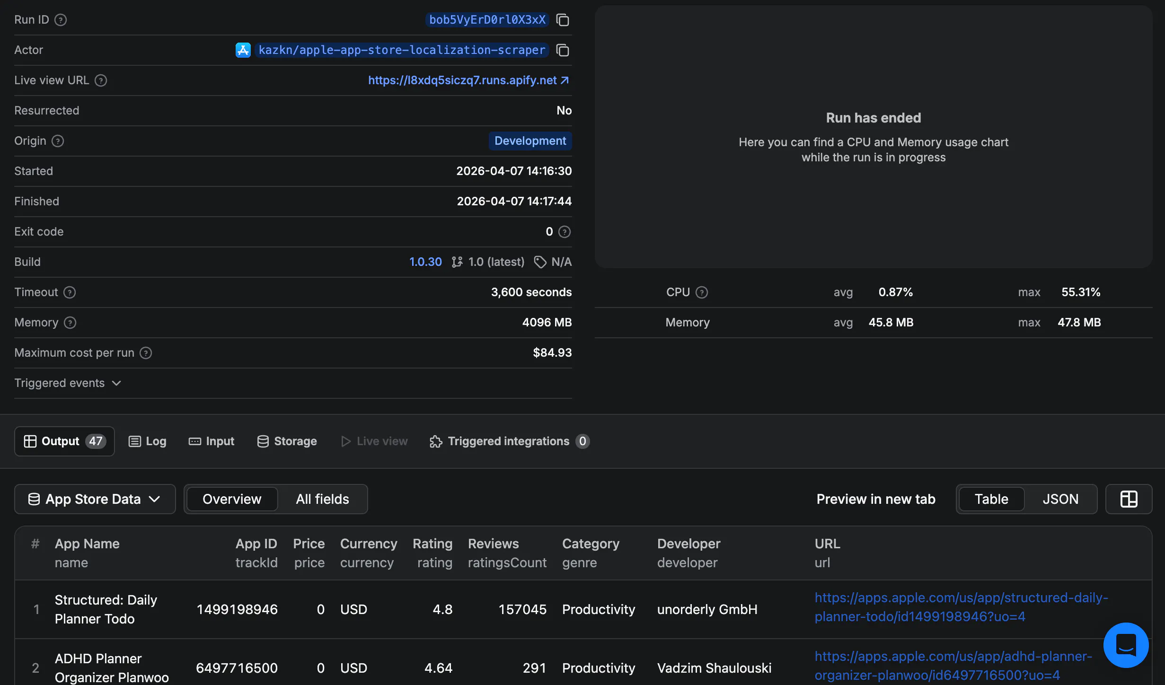Screen dimensions: 1165x685
Task: Click the maximum cost value $84.93
Action: tap(552, 353)
